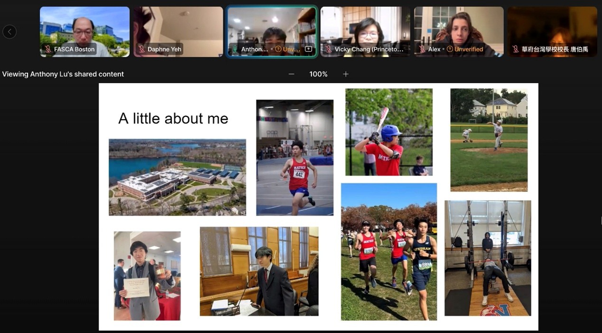
Task: Click the aerial campus photo on the slide
Action: coord(177,177)
